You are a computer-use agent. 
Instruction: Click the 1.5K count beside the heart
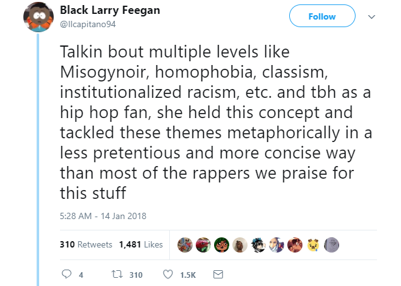pyautogui.click(x=188, y=275)
